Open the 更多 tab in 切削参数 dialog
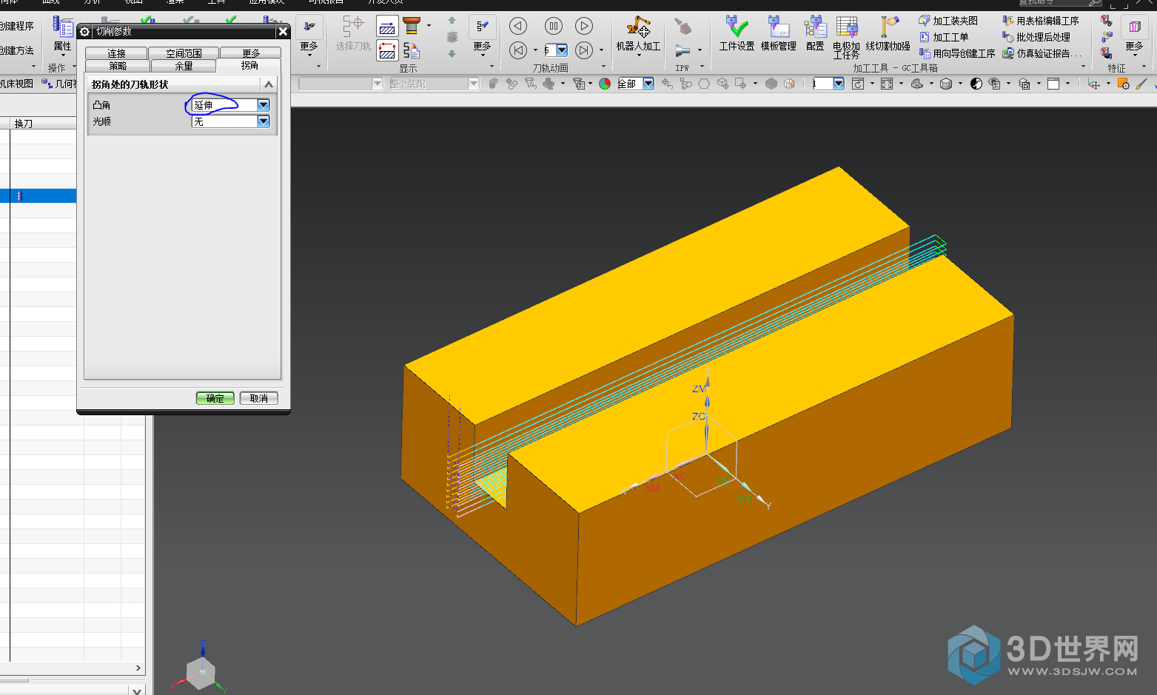 tap(251, 53)
